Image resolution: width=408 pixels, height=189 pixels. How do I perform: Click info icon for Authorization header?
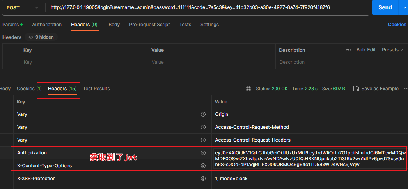pos(203,153)
